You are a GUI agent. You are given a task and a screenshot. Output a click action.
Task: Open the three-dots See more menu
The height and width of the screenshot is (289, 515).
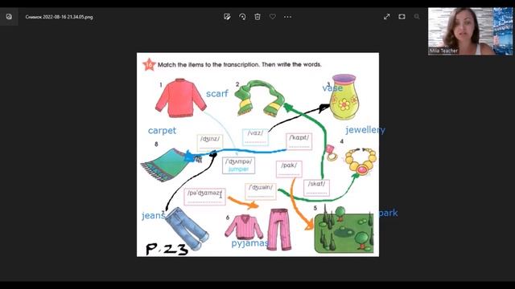[287, 17]
